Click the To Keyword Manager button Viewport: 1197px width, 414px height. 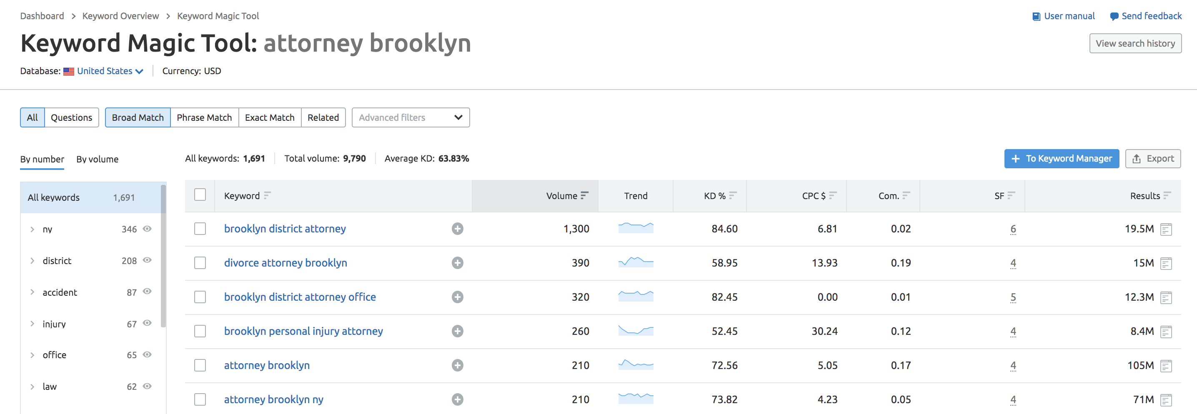(1061, 159)
